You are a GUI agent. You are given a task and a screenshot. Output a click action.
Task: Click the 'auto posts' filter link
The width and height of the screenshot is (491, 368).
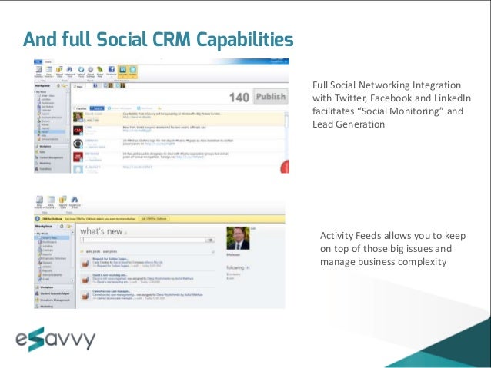93,251
